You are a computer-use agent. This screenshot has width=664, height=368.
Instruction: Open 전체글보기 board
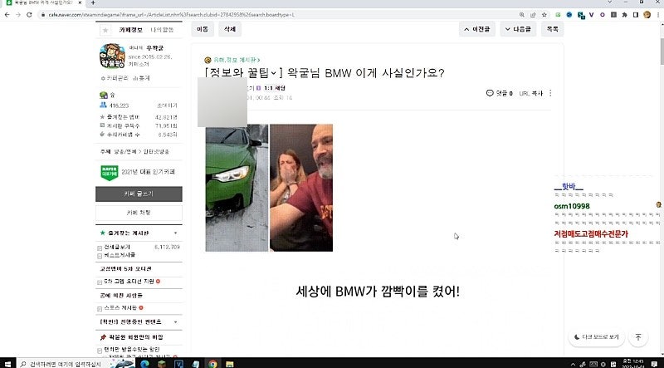[x=117, y=247]
